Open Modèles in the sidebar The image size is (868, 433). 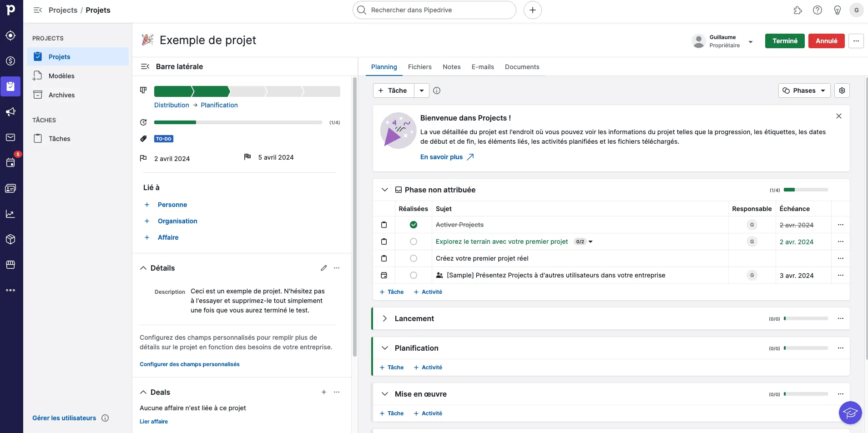[x=78, y=76]
